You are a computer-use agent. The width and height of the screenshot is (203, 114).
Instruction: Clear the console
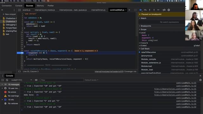coord(7,80)
